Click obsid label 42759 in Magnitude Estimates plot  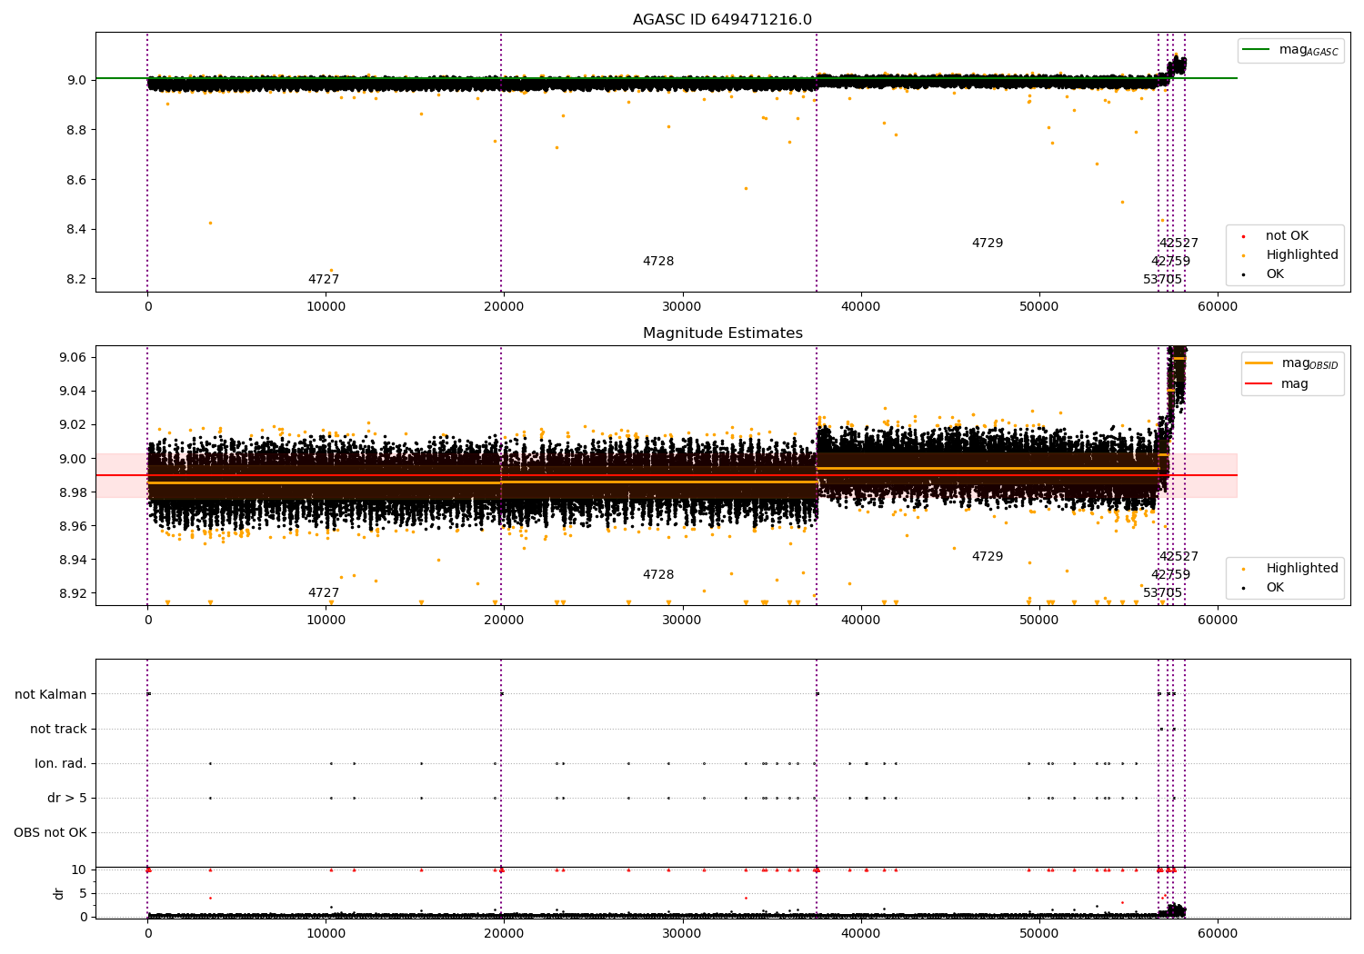click(x=1170, y=575)
